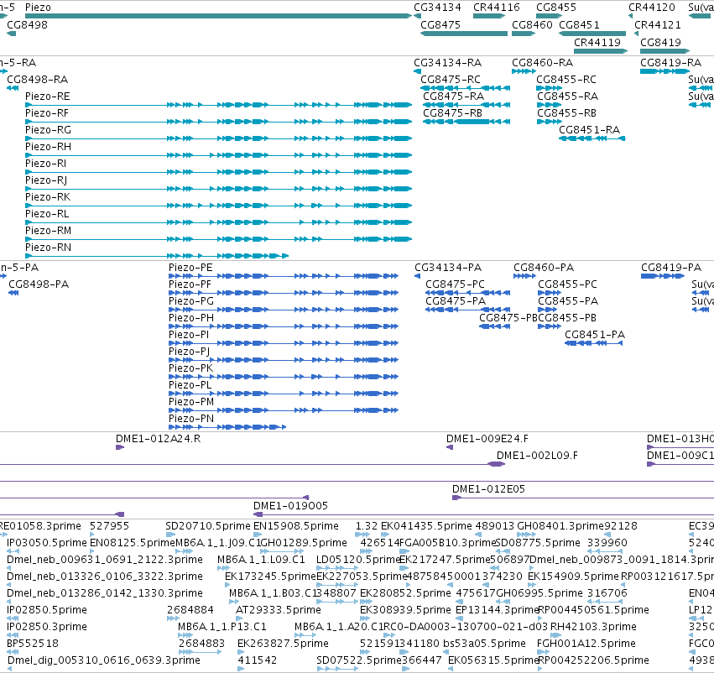Select the CR44120 gene label

point(652,8)
